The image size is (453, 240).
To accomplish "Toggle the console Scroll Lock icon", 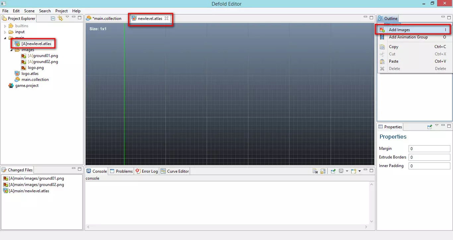I will [x=323, y=171].
